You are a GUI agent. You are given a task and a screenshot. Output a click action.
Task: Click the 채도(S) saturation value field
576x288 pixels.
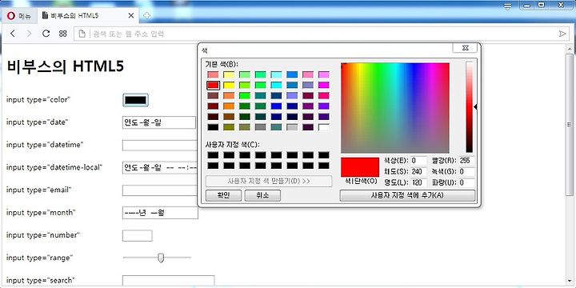click(x=418, y=171)
